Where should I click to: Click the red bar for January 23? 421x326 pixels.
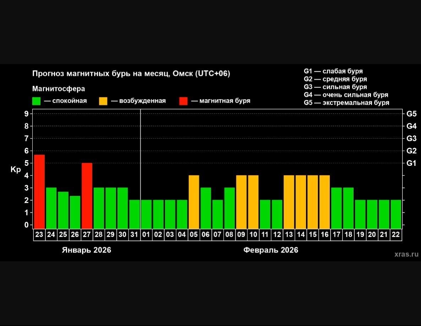(x=39, y=192)
